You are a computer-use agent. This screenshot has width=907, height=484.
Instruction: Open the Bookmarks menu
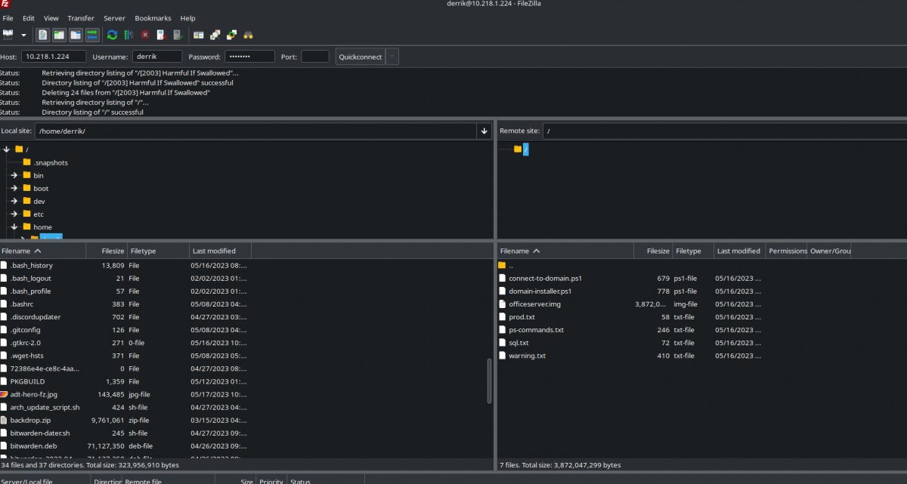coord(153,18)
